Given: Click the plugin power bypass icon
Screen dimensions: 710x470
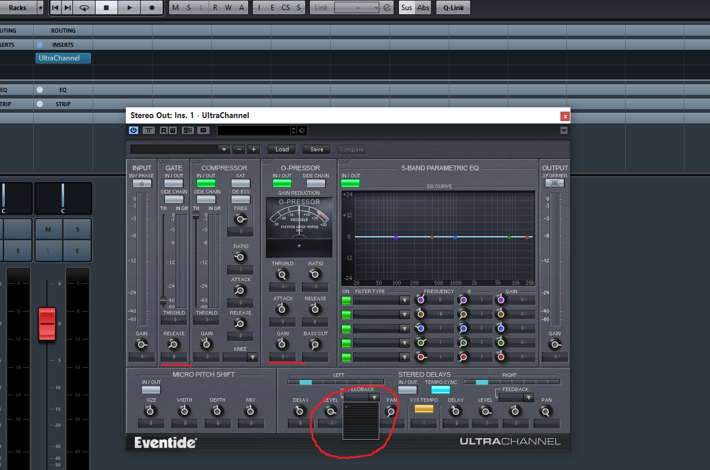Looking at the screenshot, I should coord(134,131).
